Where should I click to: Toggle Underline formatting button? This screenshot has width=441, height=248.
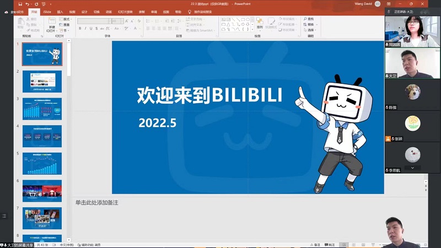pyautogui.click(x=91, y=29)
